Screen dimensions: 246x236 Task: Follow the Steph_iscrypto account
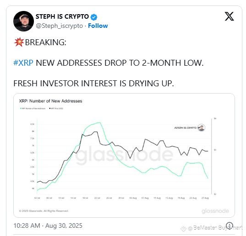[98, 26]
